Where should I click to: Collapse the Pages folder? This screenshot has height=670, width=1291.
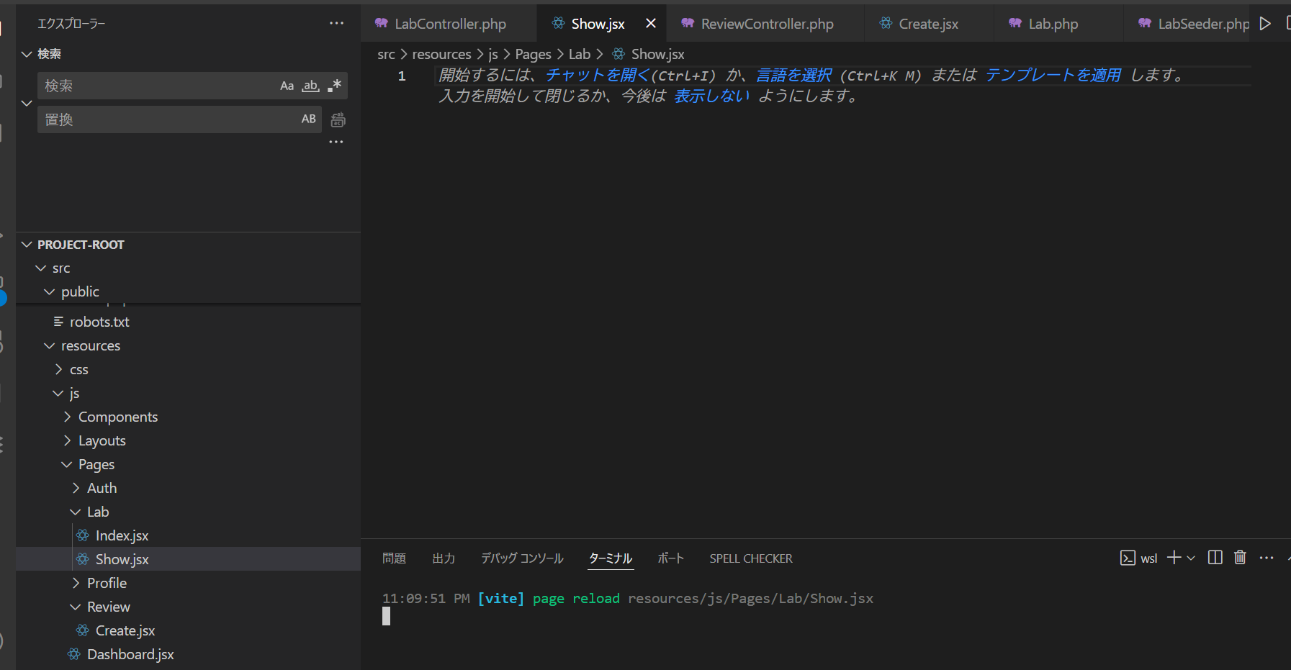click(189, 464)
